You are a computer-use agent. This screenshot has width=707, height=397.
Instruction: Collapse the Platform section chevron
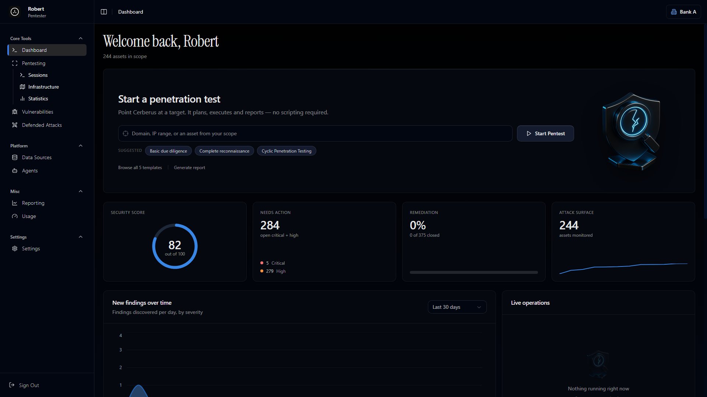(81, 146)
